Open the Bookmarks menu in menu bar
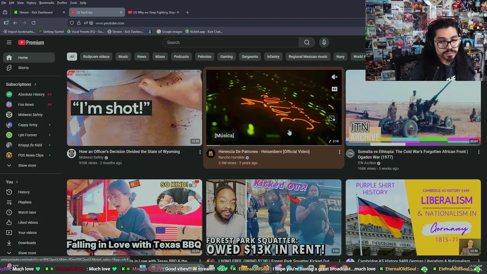487x274 pixels. 47,3
